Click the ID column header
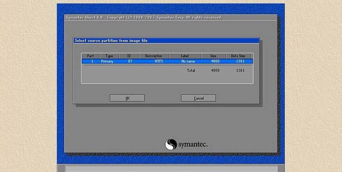 coord(129,56)
